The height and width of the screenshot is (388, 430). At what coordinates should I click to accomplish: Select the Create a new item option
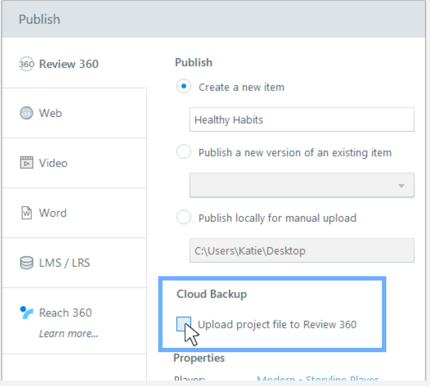click(x=184, y=87)
